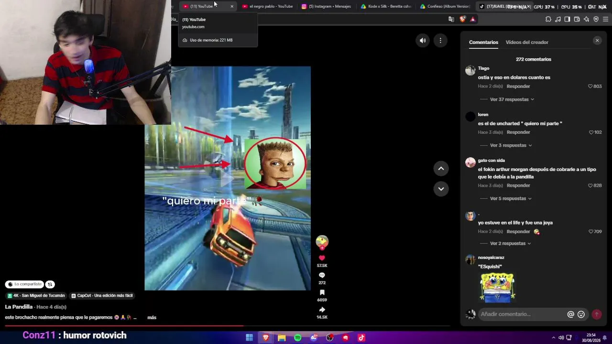Open the Leo AI sparkle icon
Screen dimensions: 612x344
587,19
